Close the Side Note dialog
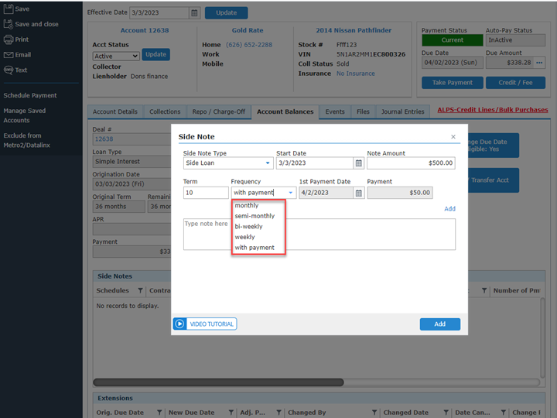 [x=453, y=137]
